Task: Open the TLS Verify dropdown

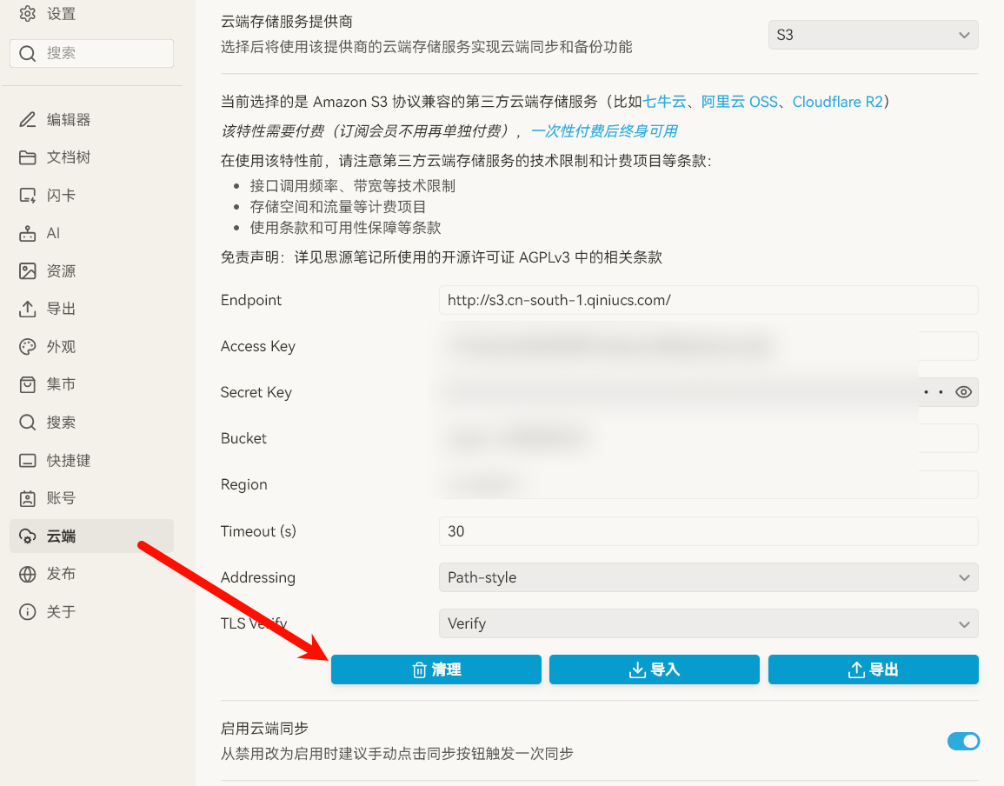Action: [708, 623]
